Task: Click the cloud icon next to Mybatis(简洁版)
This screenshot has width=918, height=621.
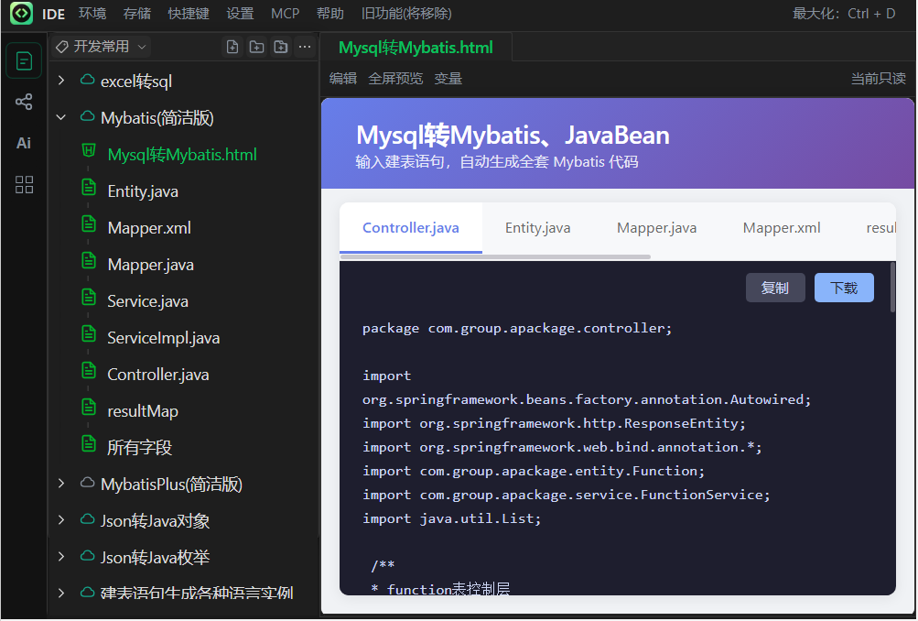Action: [87, 116]
